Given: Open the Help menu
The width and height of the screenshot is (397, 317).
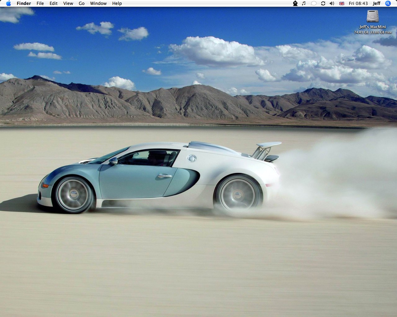Looking at the screenshot, I should (117, 3).
